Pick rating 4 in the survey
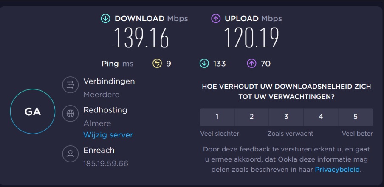The width and height of the screenshot is (384, 187). (x=321, y=117)
